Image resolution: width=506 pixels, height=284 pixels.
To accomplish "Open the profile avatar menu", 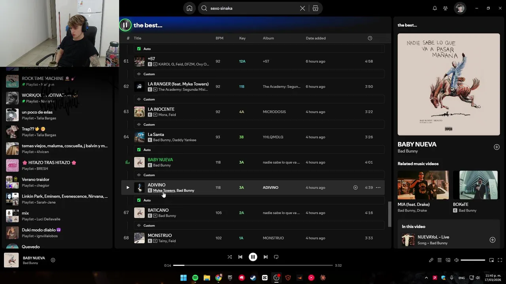I will (460, 8).
